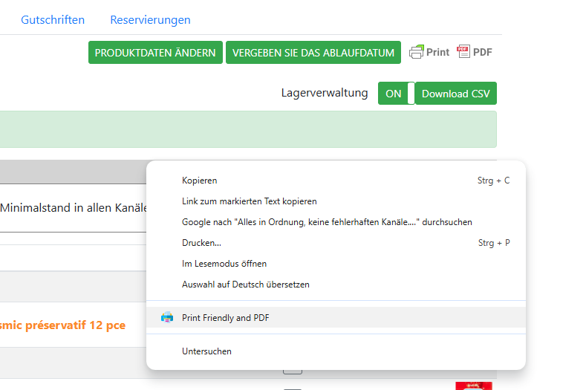Viewport: 586px width, 390px height.
Task: Click the Lagerverwaltung label
Action: (325, 93)
